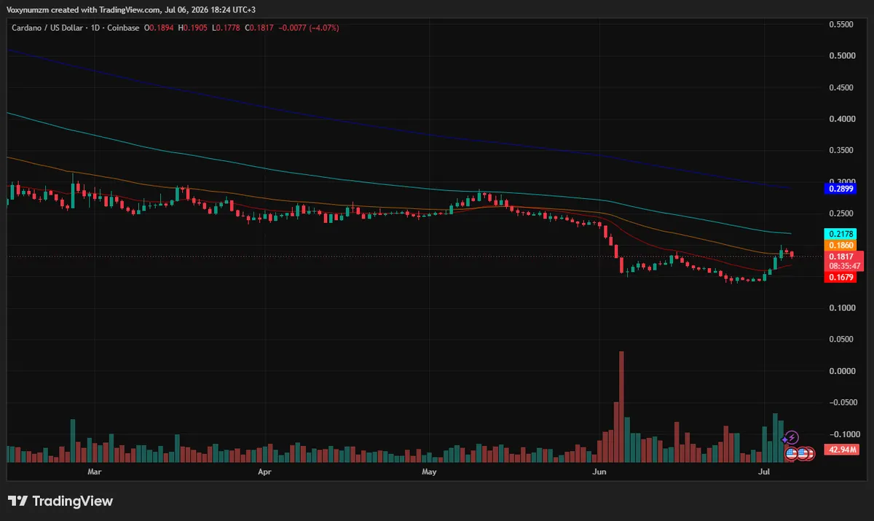The height and width of the screenshot is (521, 874).
Task: Click the blue 0.2899 price label
Action: click(840, 189)
